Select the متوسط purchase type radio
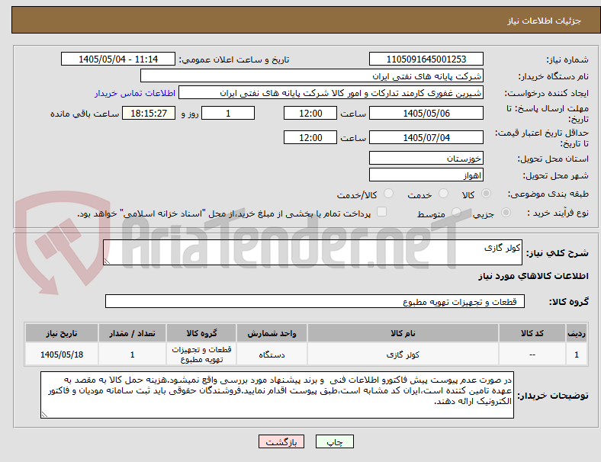Image resolution: width=601 pixels, height=462 pixels. pos(456,212)
